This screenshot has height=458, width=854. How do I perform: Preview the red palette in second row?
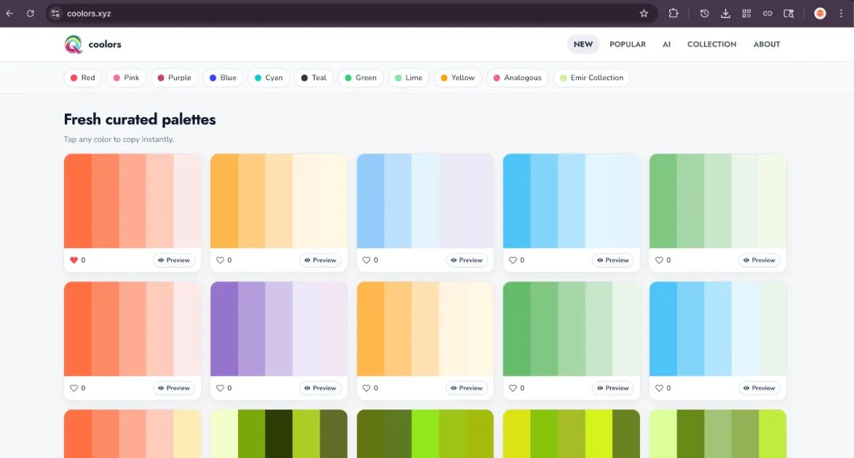click(174, 387)
